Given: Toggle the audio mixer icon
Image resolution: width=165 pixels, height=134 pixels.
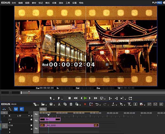Looking at the screenshot, I should point(155,104).
